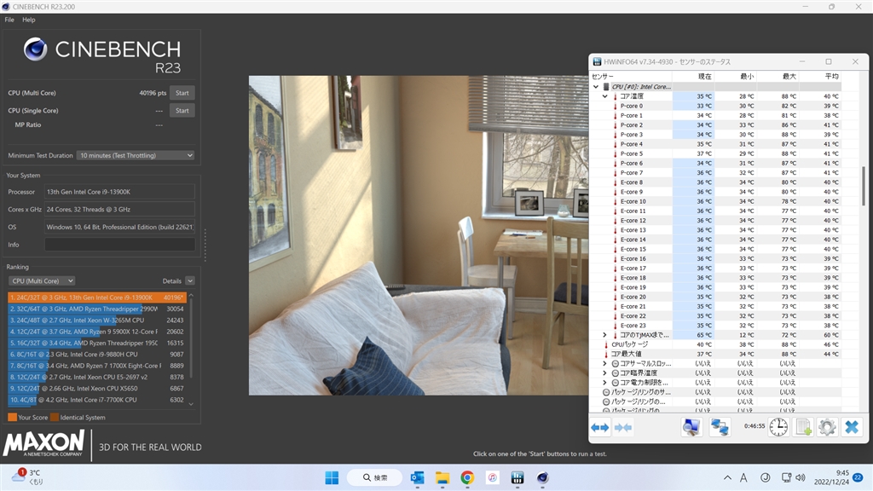Viewport: 873px width, 491px height.
Task: Open the File menu in Cinebench
Action: [x=9, y=20]
